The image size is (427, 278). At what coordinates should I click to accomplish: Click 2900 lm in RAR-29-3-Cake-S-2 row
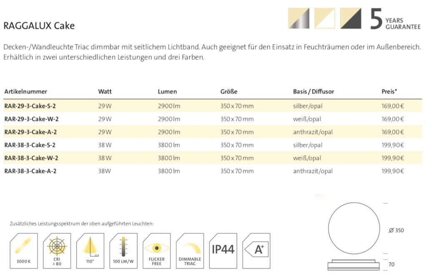click(169, 106)
